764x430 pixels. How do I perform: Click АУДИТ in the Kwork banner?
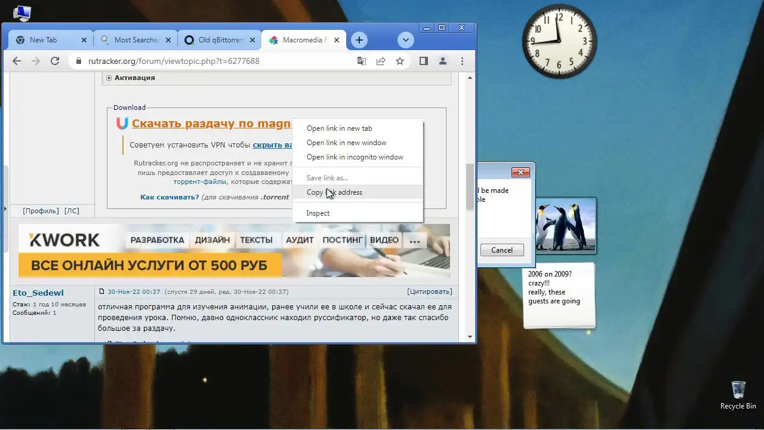[300, 240]
